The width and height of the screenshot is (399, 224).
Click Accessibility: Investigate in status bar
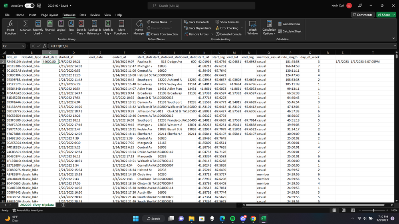coord(28,210)
